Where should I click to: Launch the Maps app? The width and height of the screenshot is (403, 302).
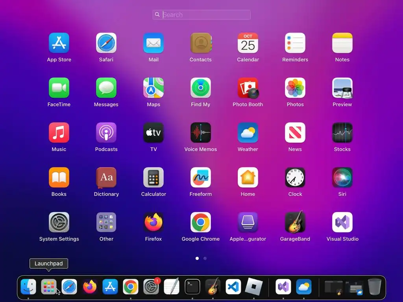point(153,88)
